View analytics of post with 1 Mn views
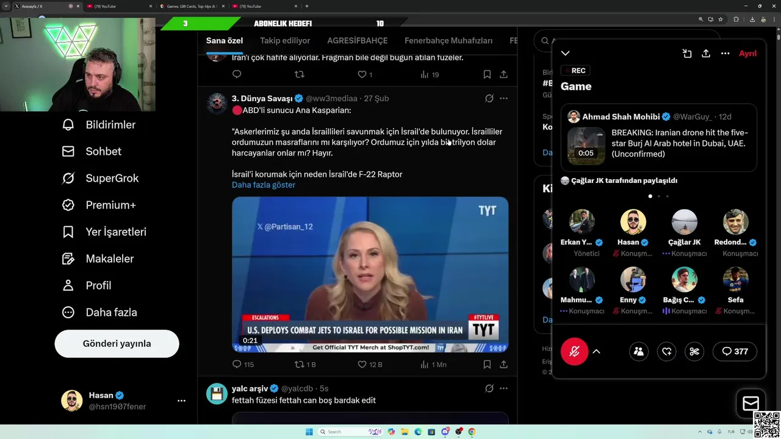The height and width of the screenshot is (439, 781). tap(433, 365)
